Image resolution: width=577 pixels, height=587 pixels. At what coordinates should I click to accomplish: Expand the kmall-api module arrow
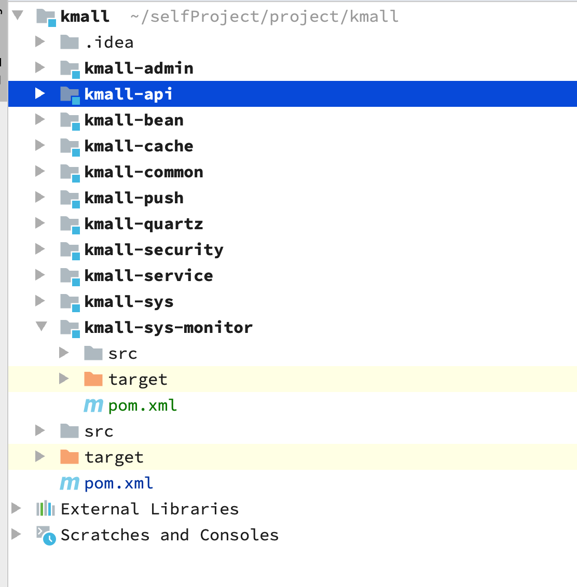pyautogui.click(x=40, y=93)
